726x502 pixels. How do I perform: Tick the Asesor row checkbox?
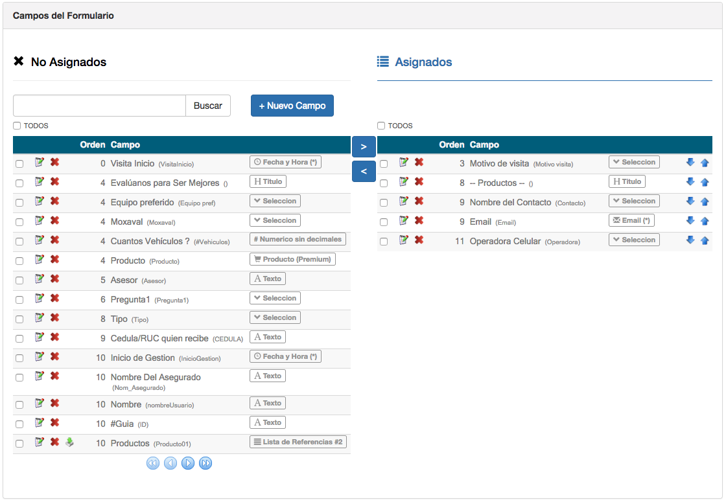point(19,280)
